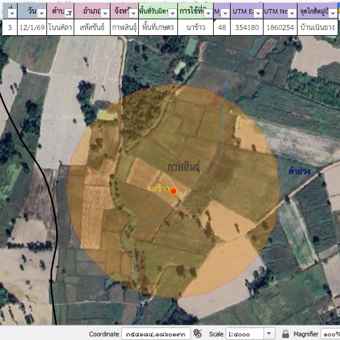Expand the อำเภอ column filter dropdown
This screenshot has height=340, width=340.
coord(105,12)
